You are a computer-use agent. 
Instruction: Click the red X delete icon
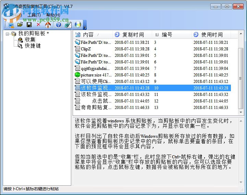click(38, 25)
